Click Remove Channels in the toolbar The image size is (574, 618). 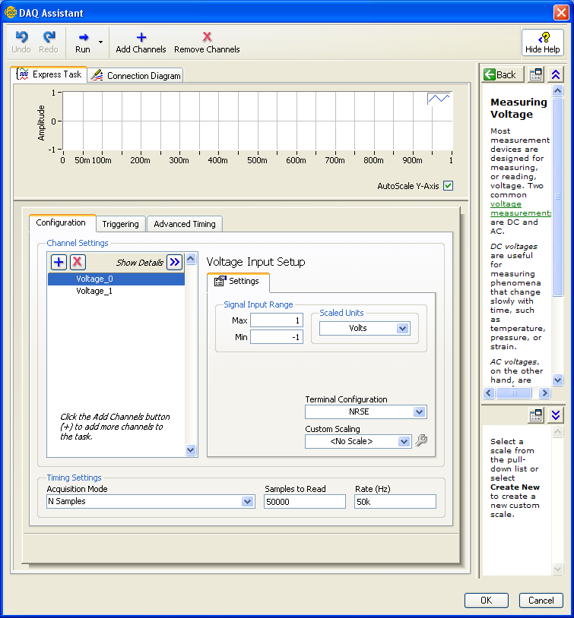point(207,43)
